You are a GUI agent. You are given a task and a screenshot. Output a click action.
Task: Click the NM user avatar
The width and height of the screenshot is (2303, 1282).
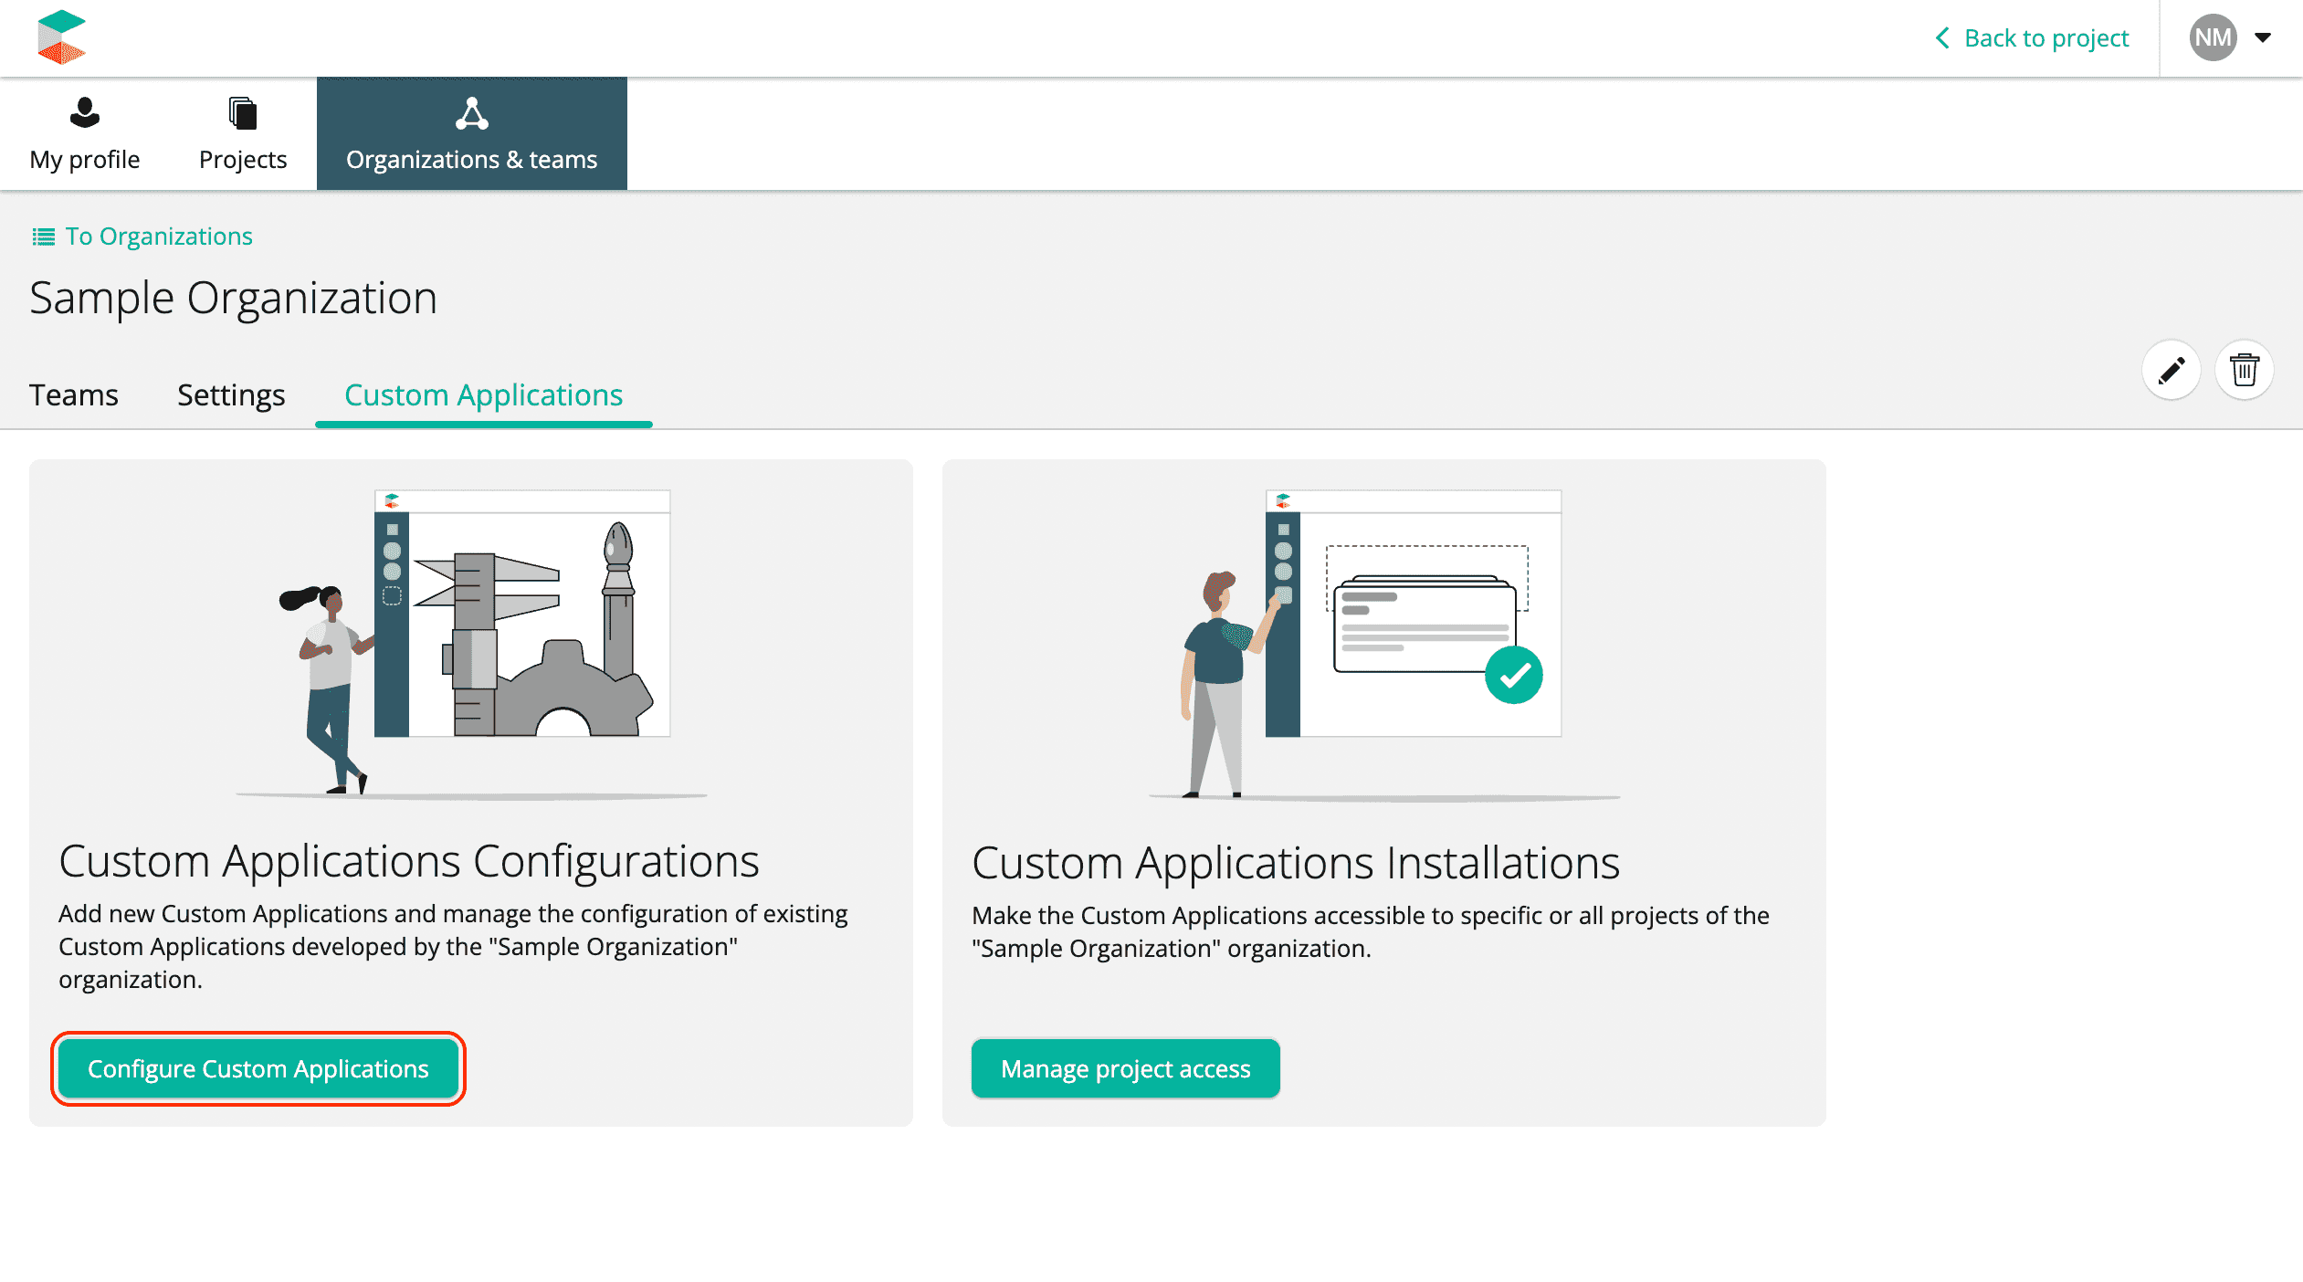point(2213,37)
